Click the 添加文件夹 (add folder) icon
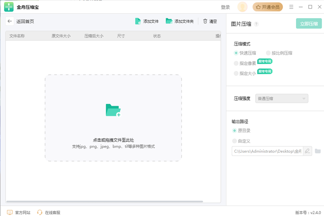The height and width of the screenshot is (216, 324). click(169, 21)
